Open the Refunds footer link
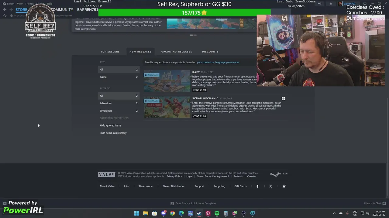This screenshot has height=218, width=389. coord(238,177)
